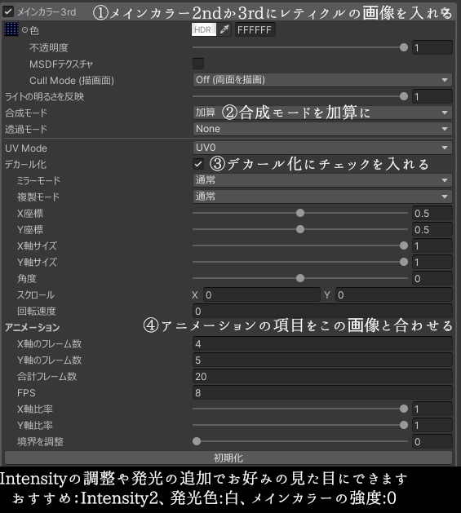Screen dimensions: 461x513
Task: Edit the X軸サイズ value field
Action: tap(432, 246)
